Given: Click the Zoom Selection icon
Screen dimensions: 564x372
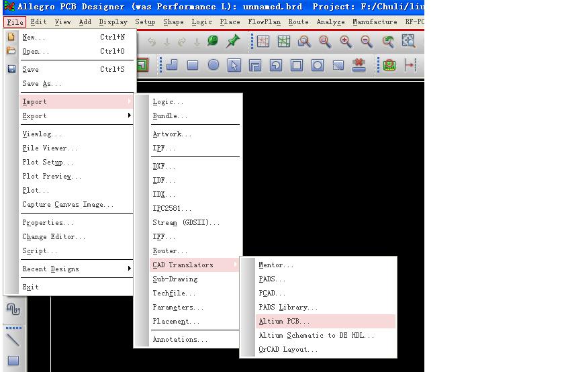Looking at the screenshot, I should click(408, 41).
